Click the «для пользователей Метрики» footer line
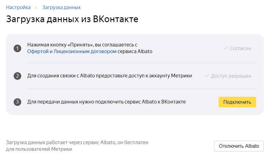Image resolution: width=274 pixels, height=162 pixels. tap(39, 149)
